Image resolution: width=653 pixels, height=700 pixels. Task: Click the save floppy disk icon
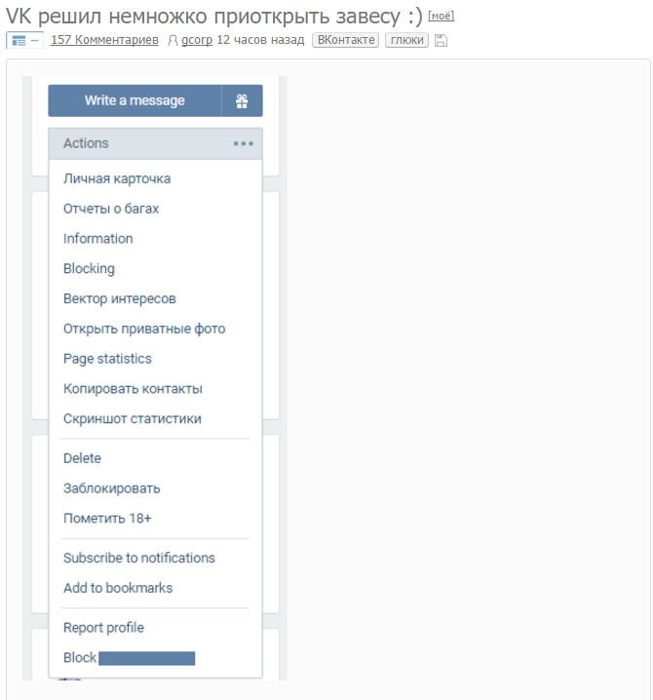point(441,40)
